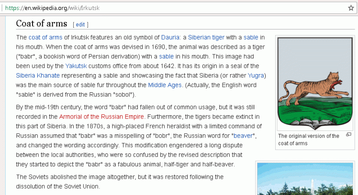Click the sable link after "with a" in first line
This screenshot has width=358, height=195.
[251, 37]
